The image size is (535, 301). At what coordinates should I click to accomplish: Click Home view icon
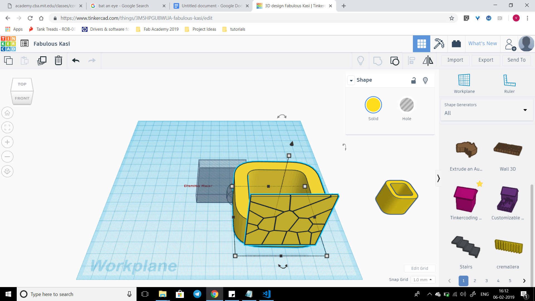(x=8, y=113)
